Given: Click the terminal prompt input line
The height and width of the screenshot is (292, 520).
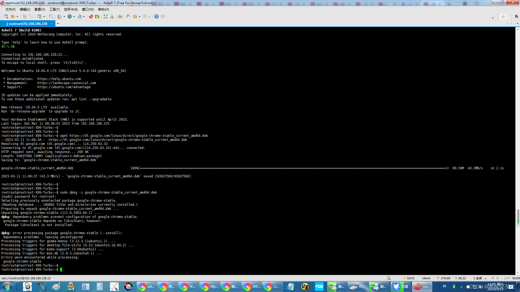Looking at the screenshot, I should [x=257, y=270].
